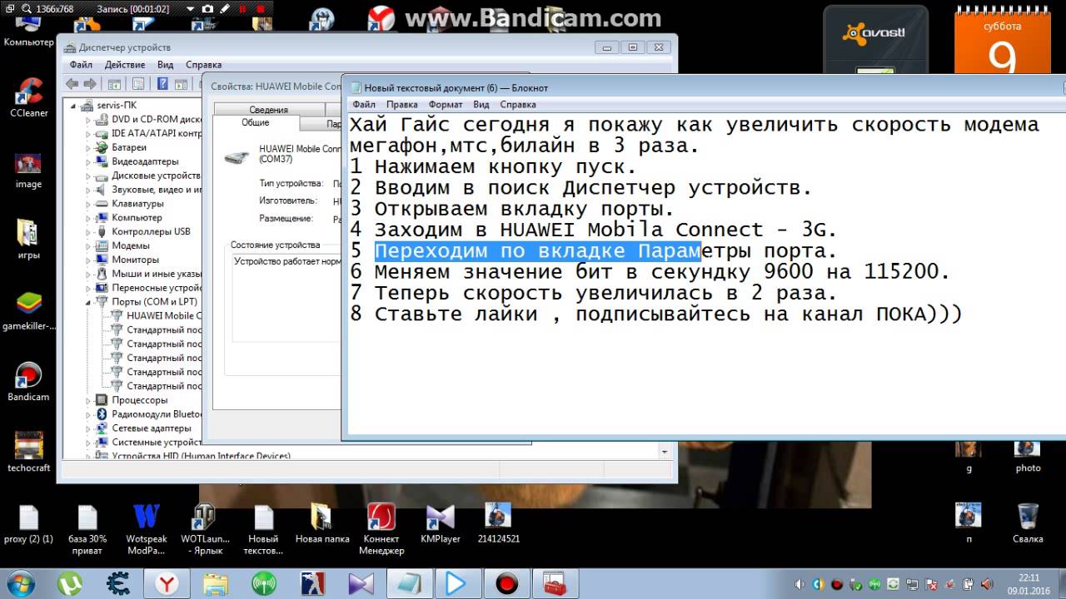Click the Windows Start button
The width and height of the screenshot is (1066, 599).
click(x=20, y=583)
